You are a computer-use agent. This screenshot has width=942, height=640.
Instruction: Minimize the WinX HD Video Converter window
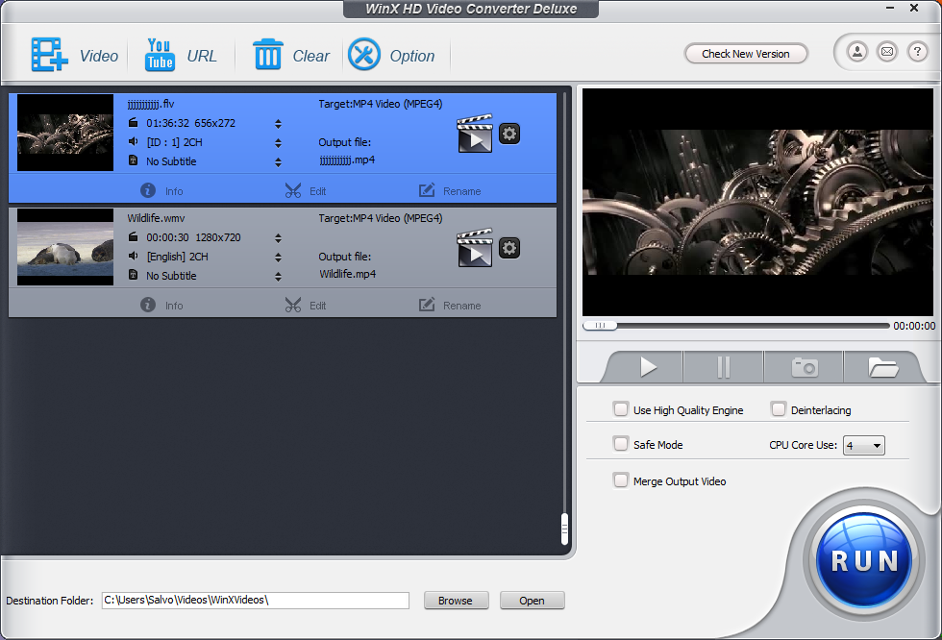point(890,8)
